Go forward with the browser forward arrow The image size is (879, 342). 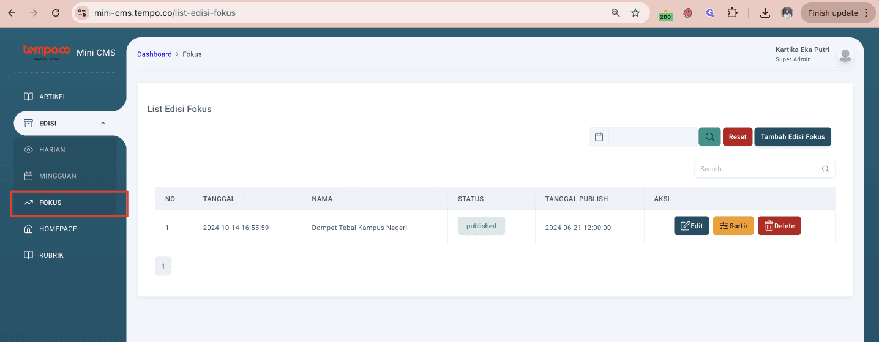34,13
